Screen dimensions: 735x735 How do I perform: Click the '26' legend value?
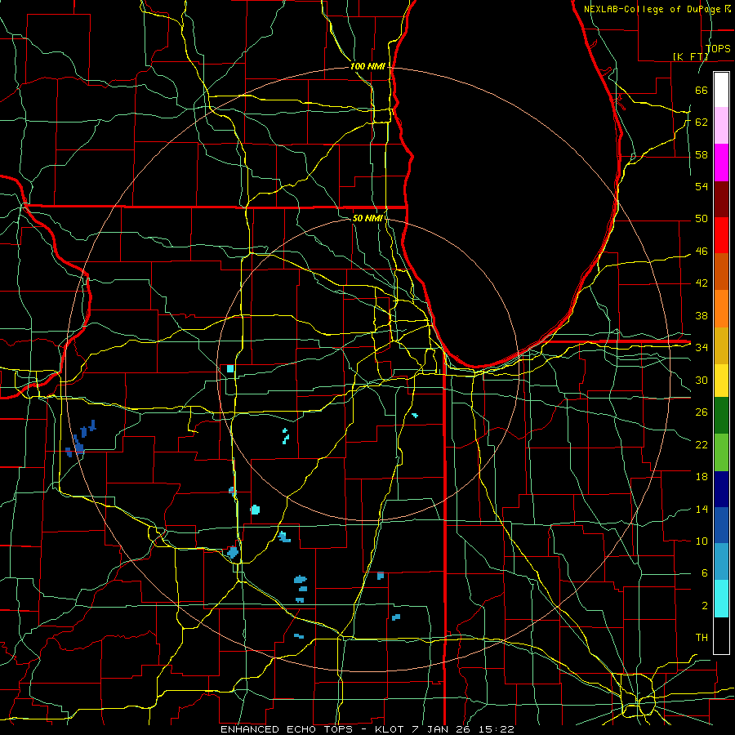(702, 412)
